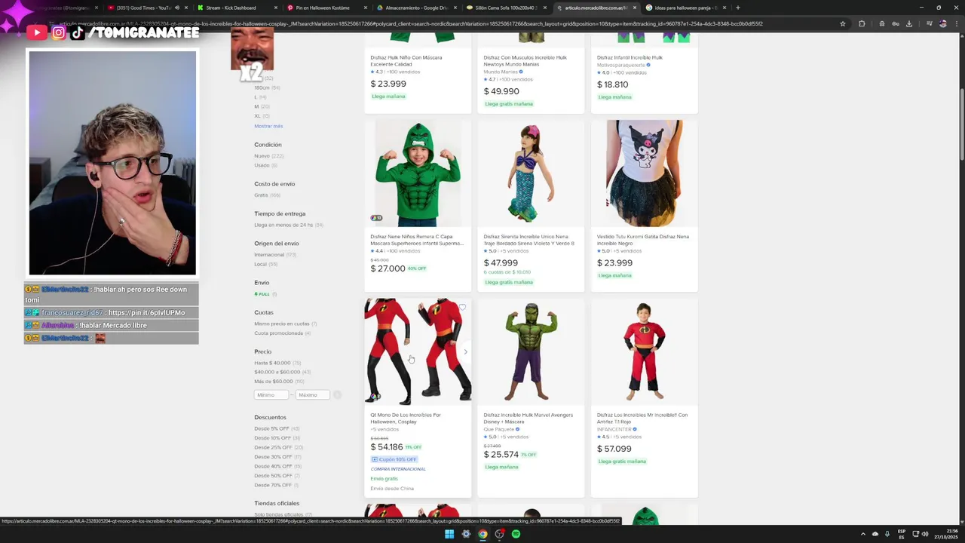This screenshot has height=543, width=965.
Task: Open the Instagram icon in stream overlay
Action: pos(58,32)
